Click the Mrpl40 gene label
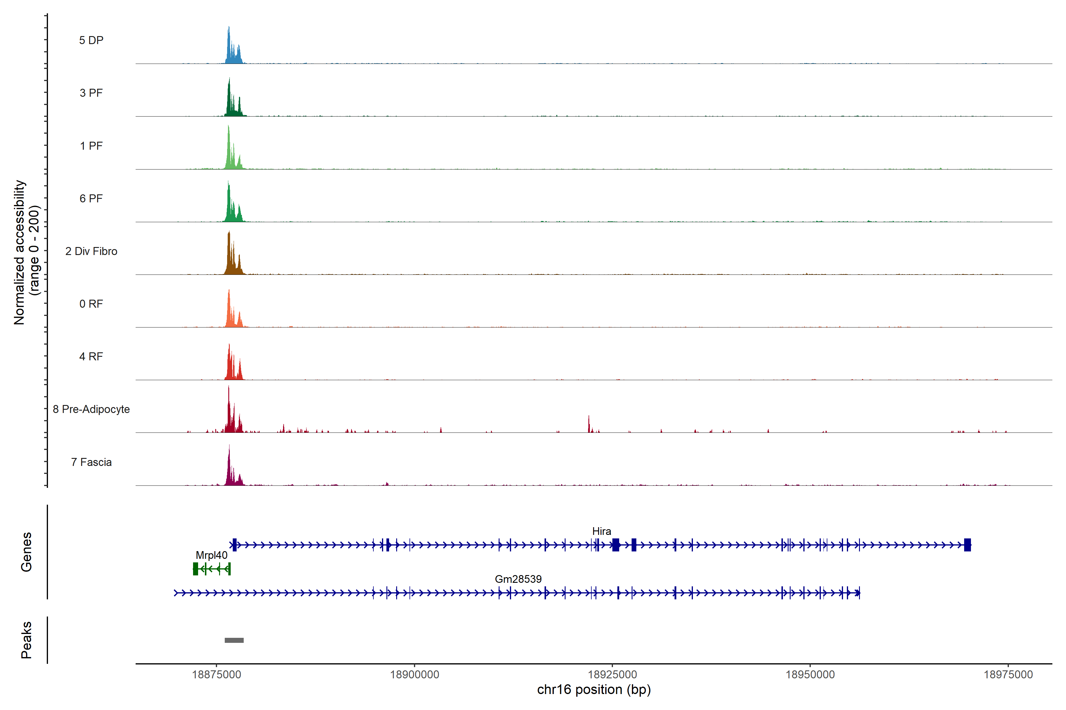 [x=211, y=555]
